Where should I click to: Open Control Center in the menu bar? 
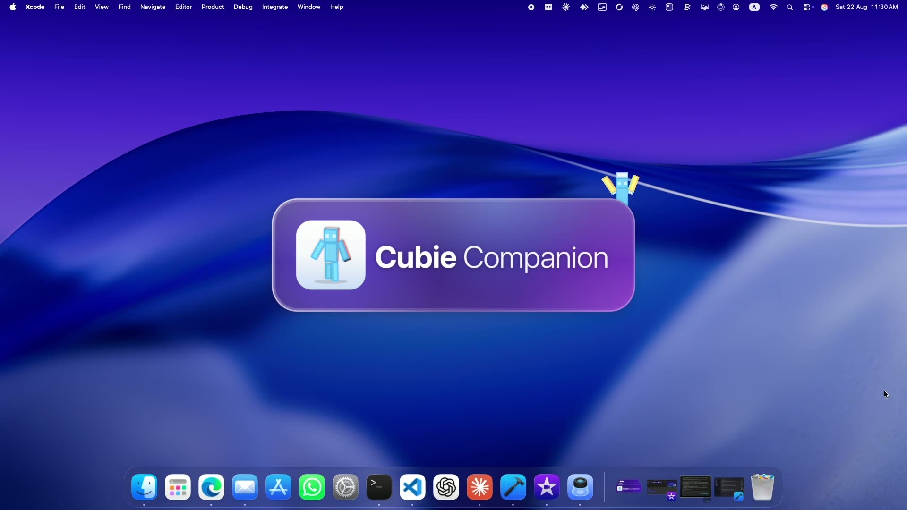(x=808, y=7)
